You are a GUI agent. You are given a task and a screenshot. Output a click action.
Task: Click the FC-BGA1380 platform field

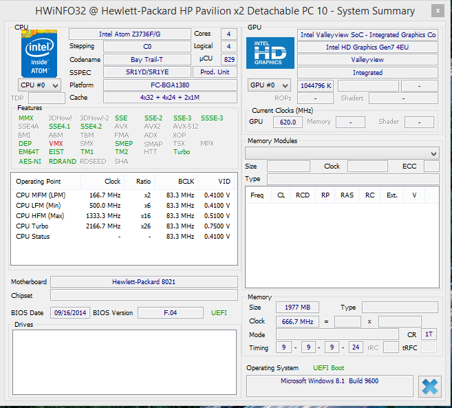click(x=170, y=85)
